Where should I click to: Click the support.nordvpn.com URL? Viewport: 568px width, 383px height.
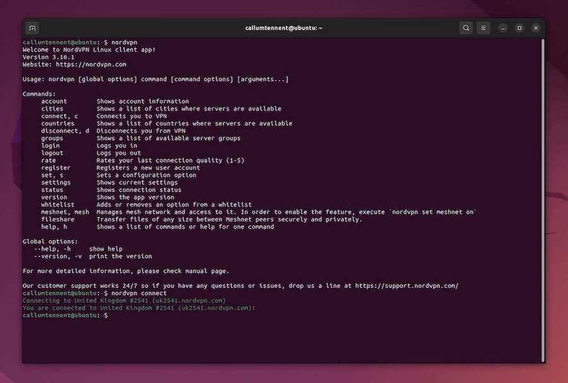(406, 286)
